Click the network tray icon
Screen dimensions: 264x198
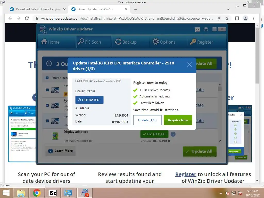click(x=234, y=193)
